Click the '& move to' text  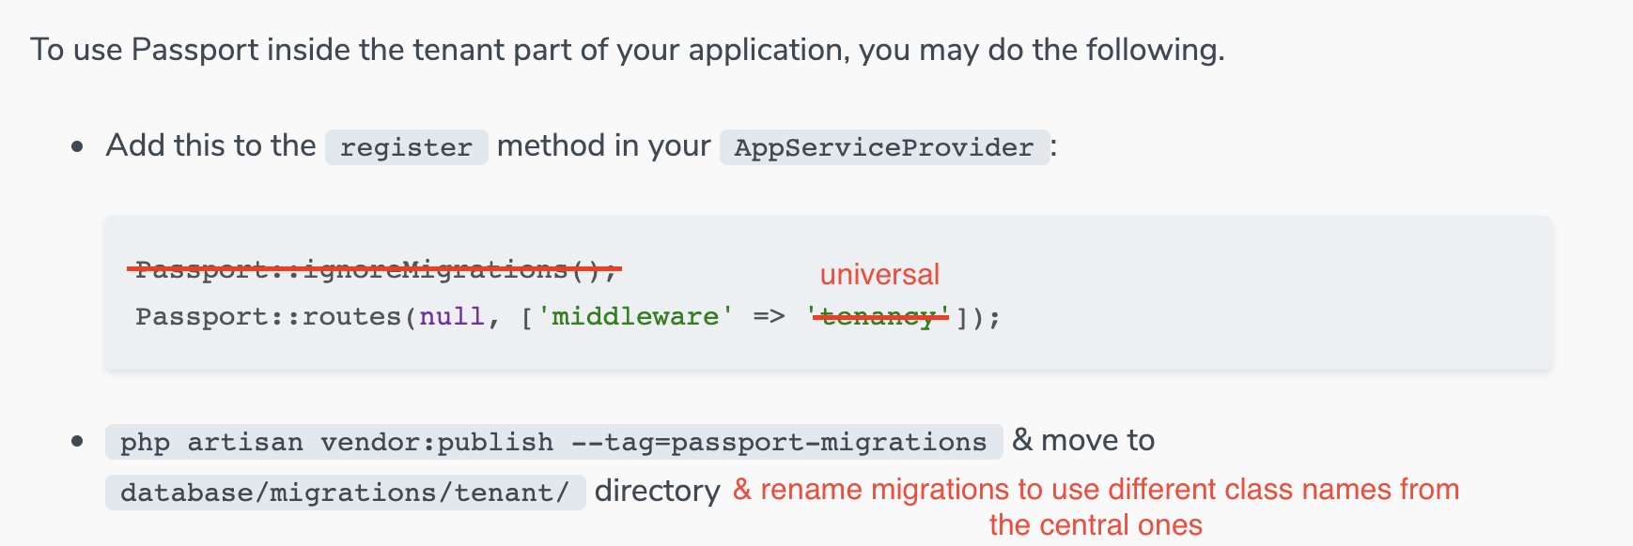pyautogui.click(x=1083, y=440)
